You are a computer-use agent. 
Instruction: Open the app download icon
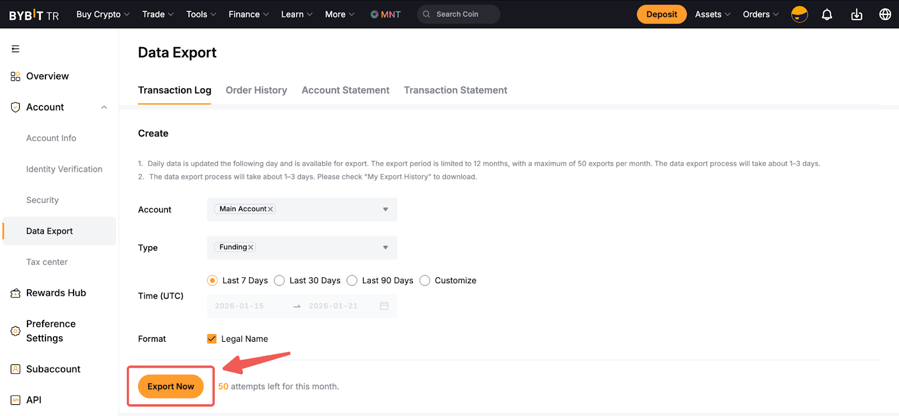click(856, 15)
